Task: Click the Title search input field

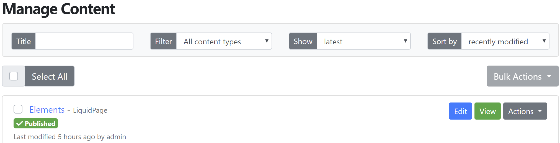Action: point(84,41)
